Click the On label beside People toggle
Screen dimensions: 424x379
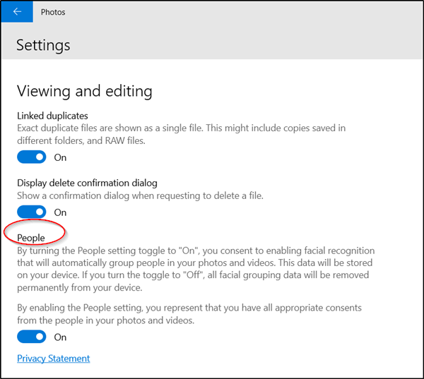coord(60,337)
